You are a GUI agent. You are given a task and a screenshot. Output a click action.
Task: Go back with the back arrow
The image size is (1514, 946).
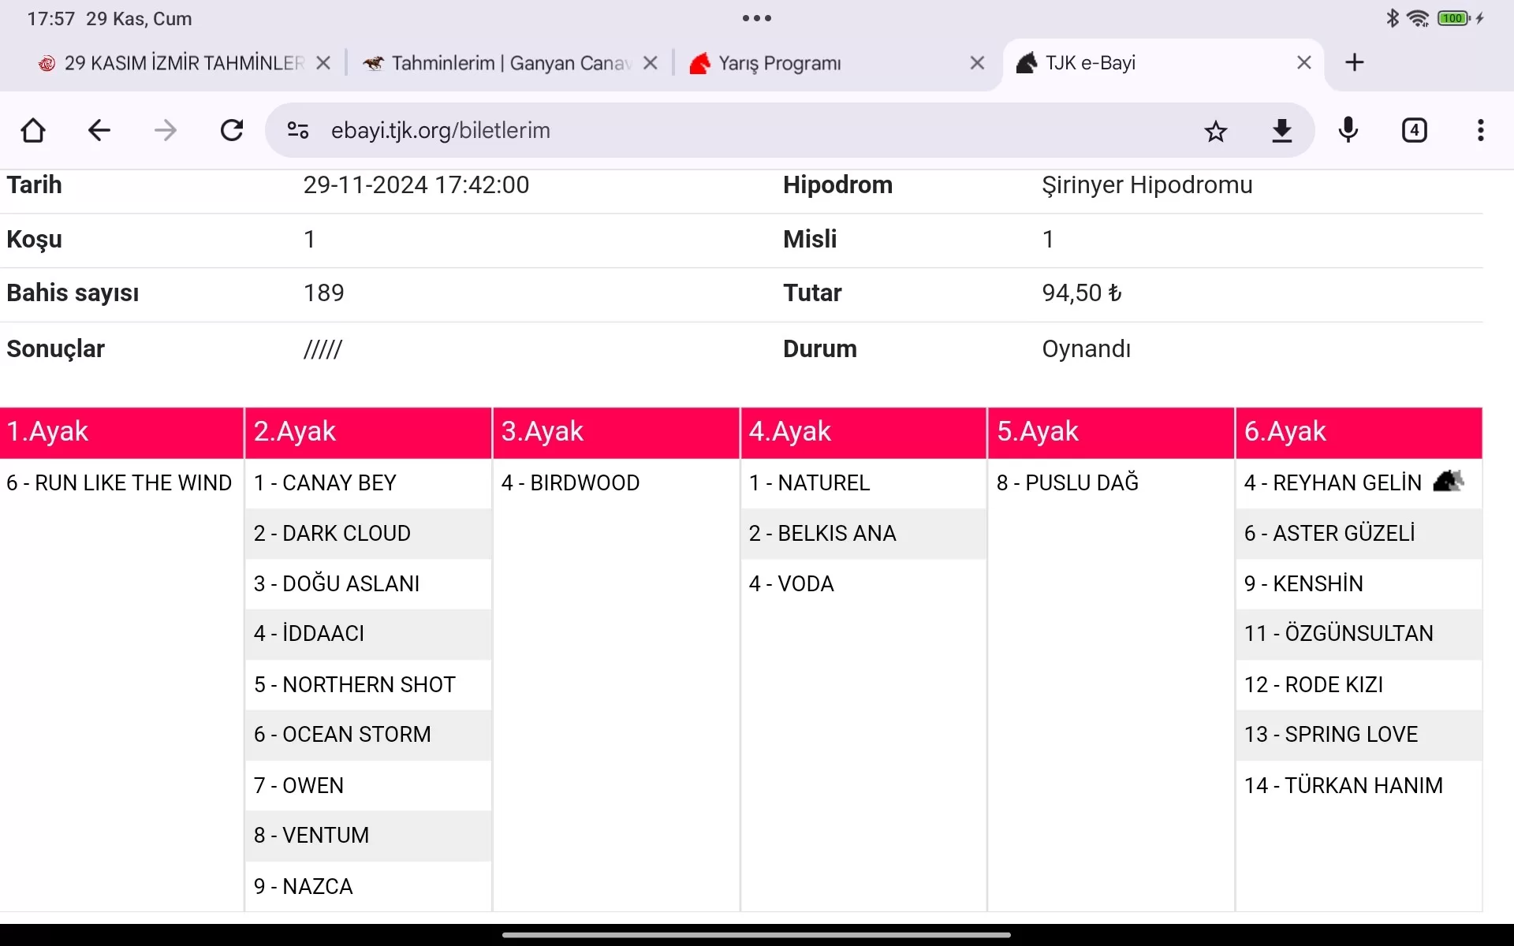[x=99, y=130]
